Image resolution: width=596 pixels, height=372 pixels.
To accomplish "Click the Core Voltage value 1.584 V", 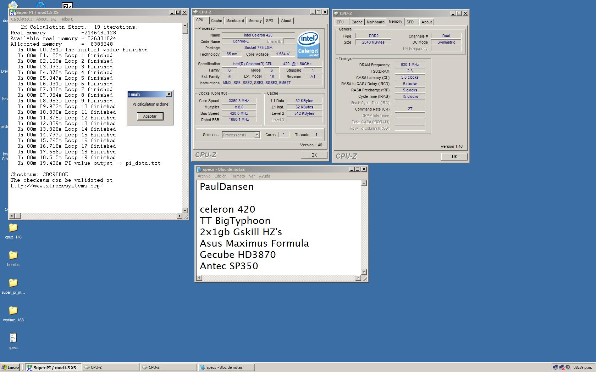I will tap(282, 54).
